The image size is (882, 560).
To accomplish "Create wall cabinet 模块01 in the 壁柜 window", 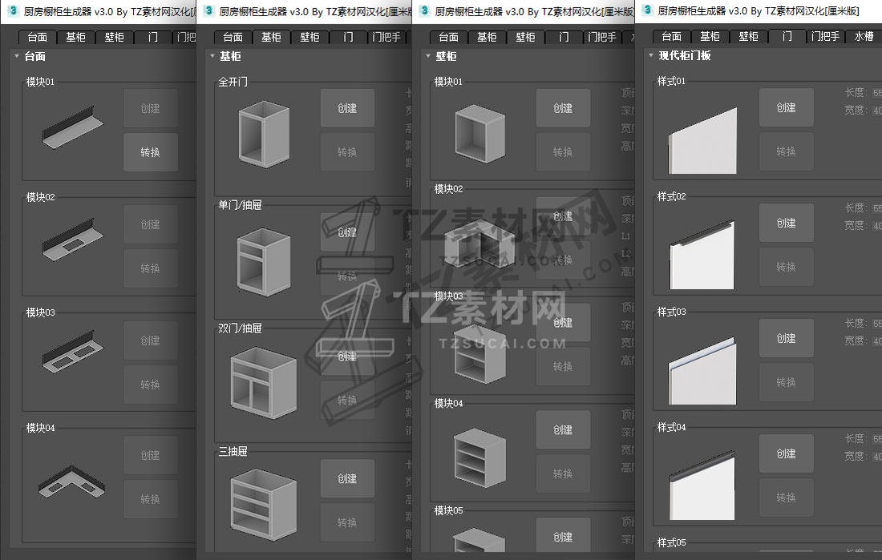I will 563,108.
